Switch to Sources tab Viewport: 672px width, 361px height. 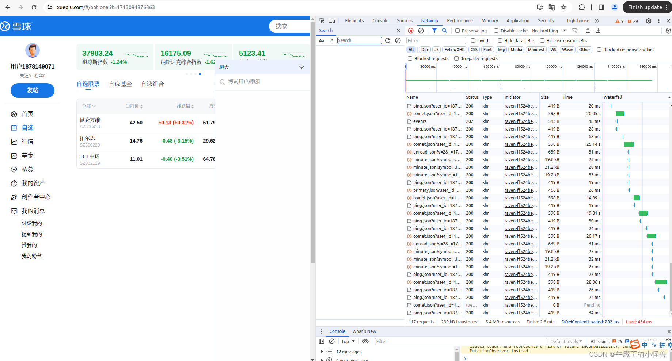[405, 21]
